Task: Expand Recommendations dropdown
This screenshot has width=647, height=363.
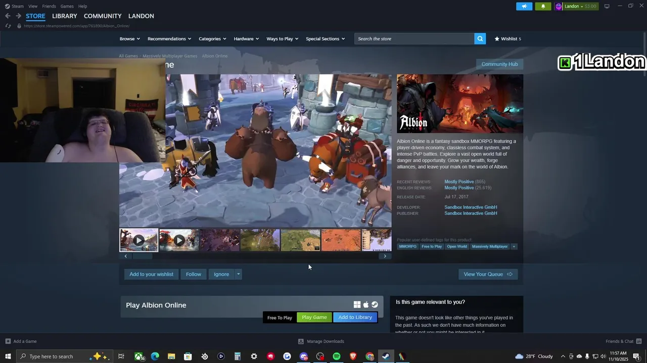Action: pyautogui.click(x=169, y=39)
